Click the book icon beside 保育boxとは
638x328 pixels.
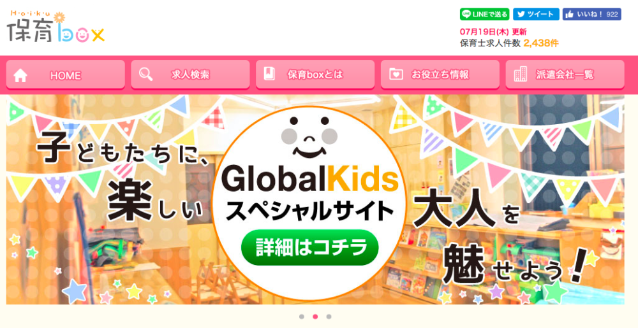point(269,74)
